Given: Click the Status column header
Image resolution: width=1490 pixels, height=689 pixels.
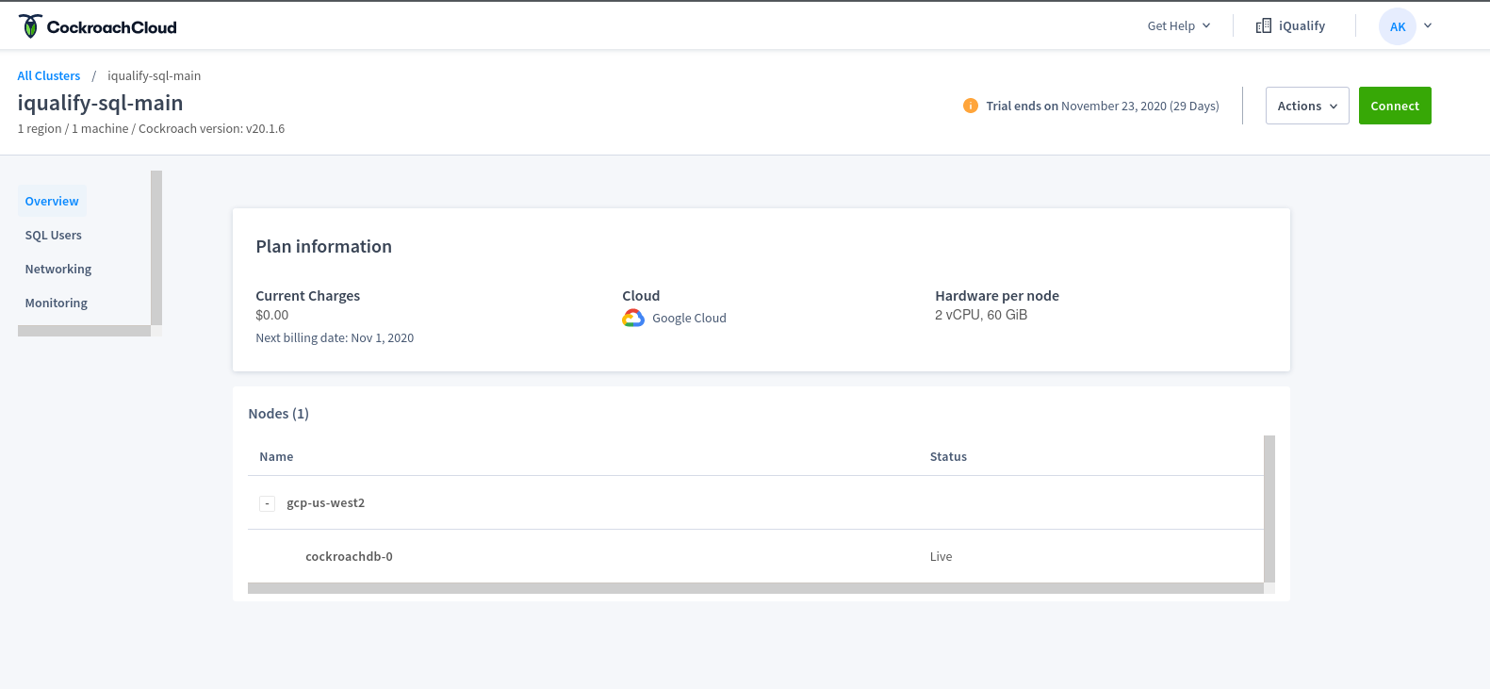Looking at the screenshot, I should click(x=948, y=457).
